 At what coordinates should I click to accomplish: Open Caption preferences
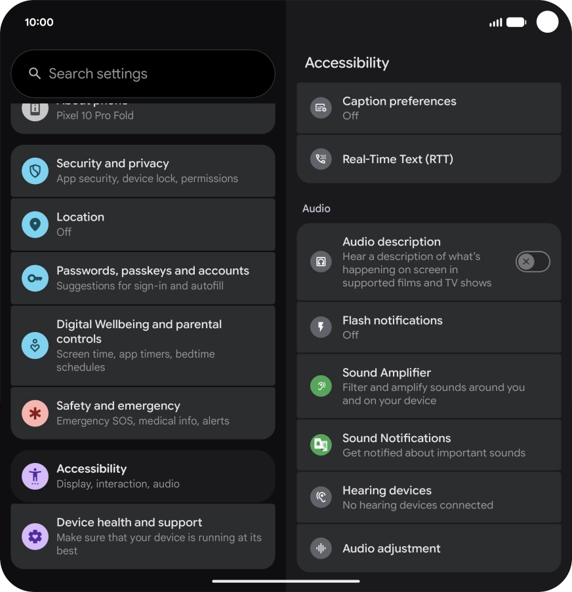428,108
